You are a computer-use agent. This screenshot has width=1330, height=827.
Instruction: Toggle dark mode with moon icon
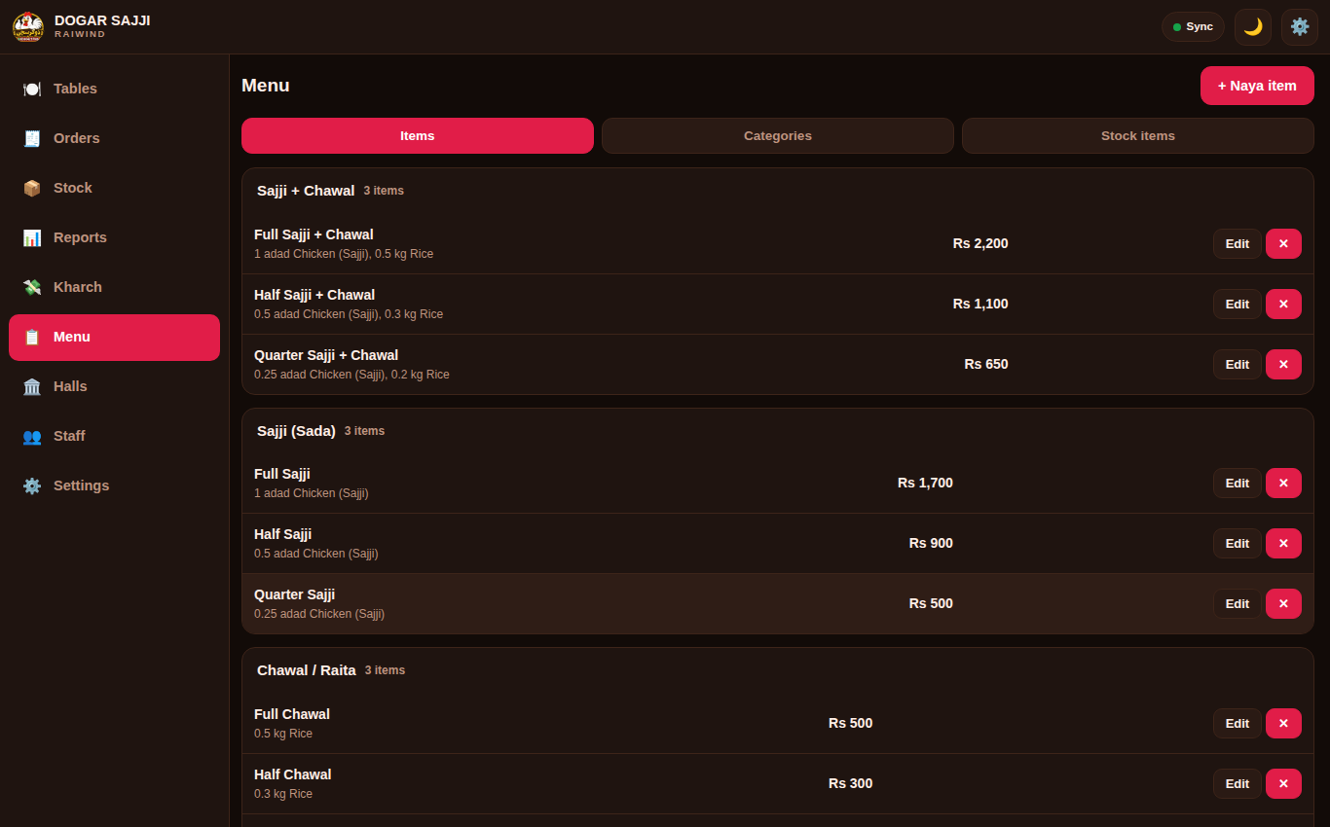[x=1253, y=27]
